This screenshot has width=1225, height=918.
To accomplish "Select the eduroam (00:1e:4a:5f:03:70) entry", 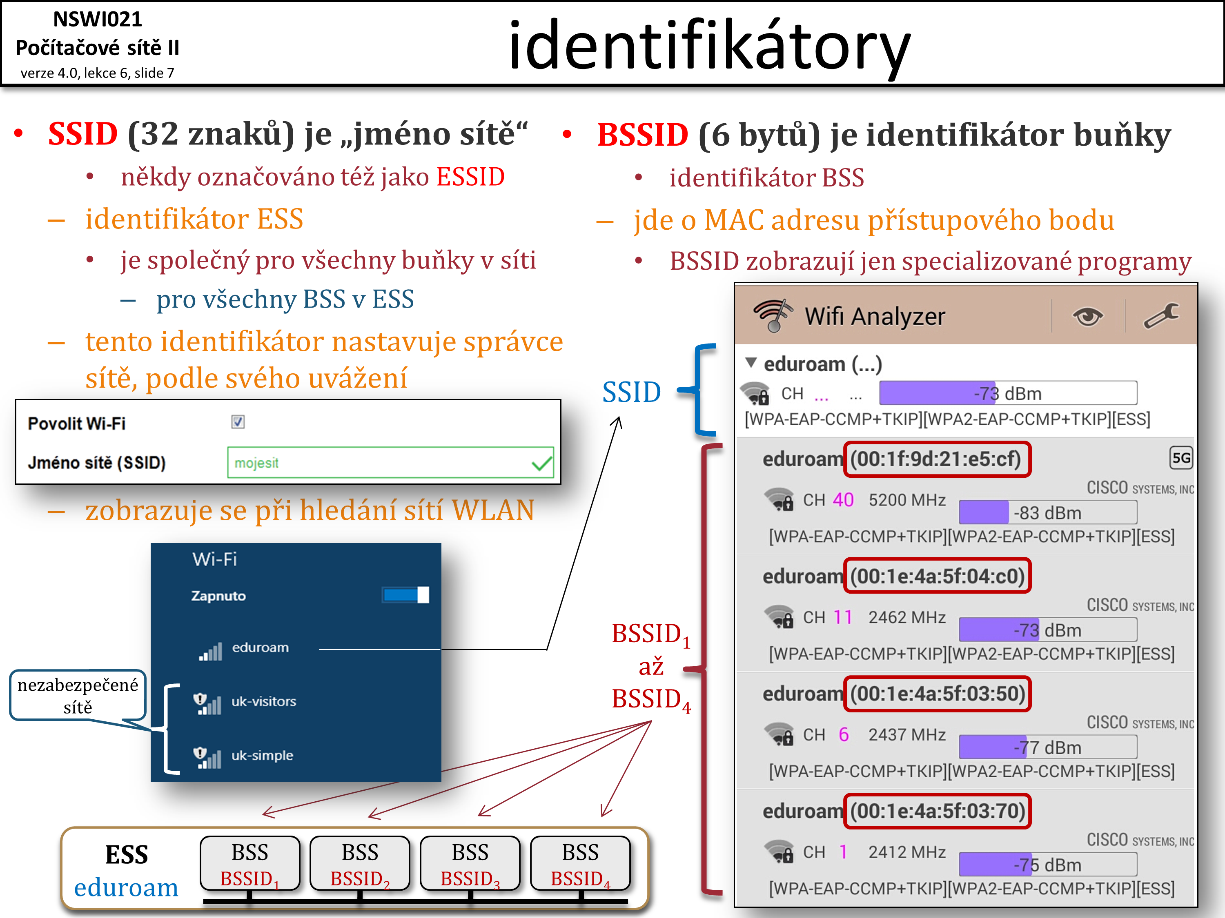I will (965, 848).
